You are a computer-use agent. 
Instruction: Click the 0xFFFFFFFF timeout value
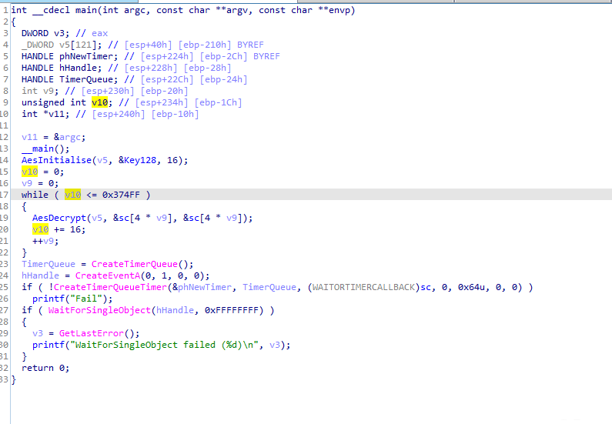232,310
